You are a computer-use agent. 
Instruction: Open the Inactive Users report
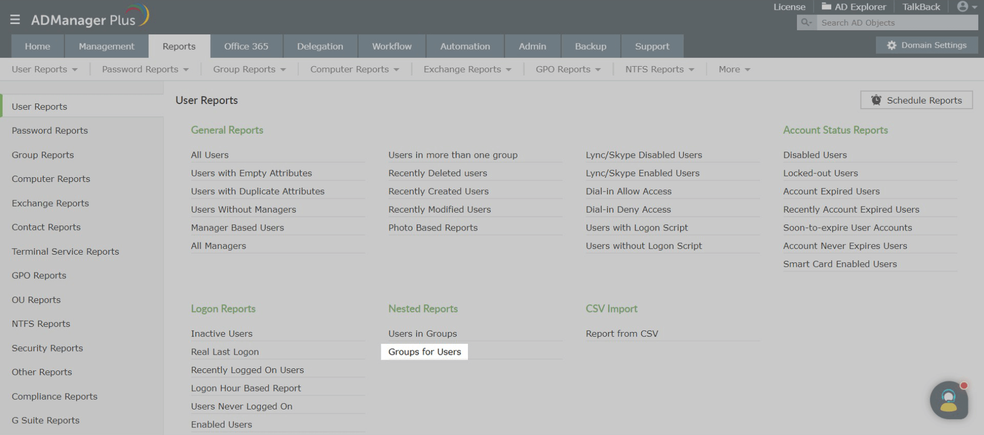(222, 334)
